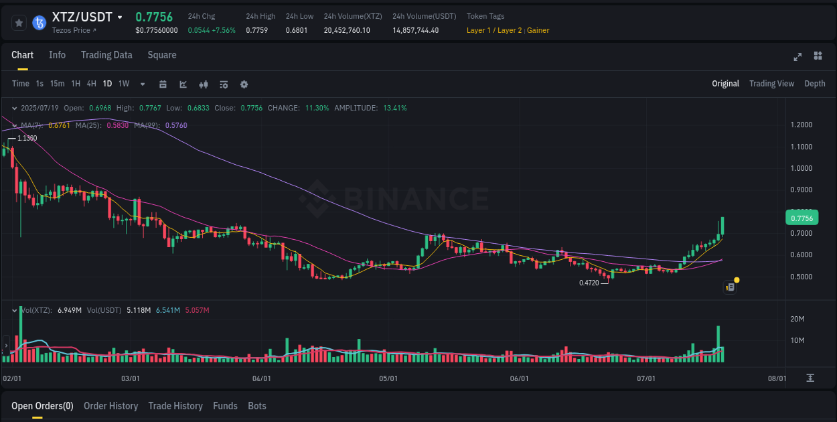Click the chart display options icon
The image size is (837, 422).
(x=223, y=84)
